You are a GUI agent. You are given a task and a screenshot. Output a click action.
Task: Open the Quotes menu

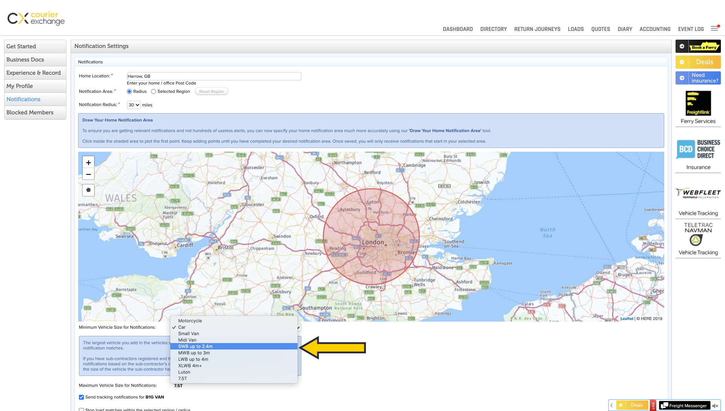pos(601,29)
